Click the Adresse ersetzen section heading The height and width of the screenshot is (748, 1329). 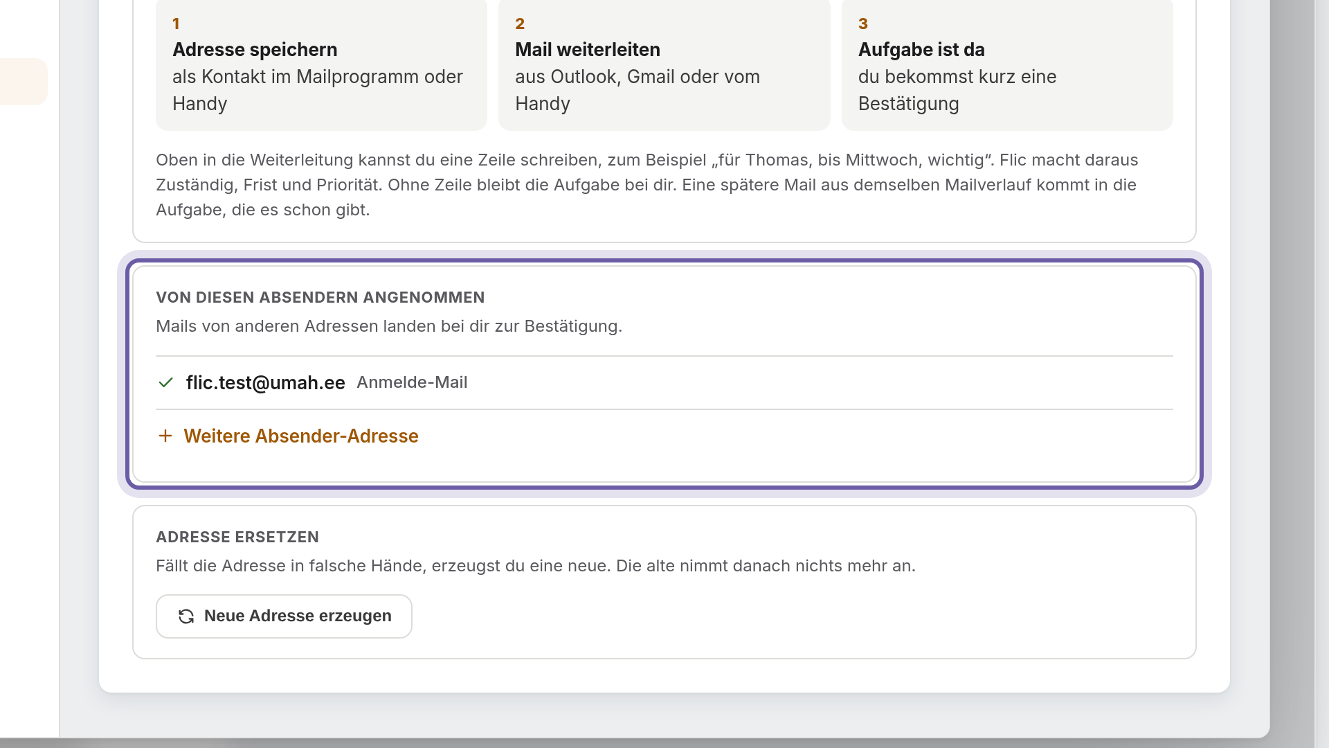point(237,537)
